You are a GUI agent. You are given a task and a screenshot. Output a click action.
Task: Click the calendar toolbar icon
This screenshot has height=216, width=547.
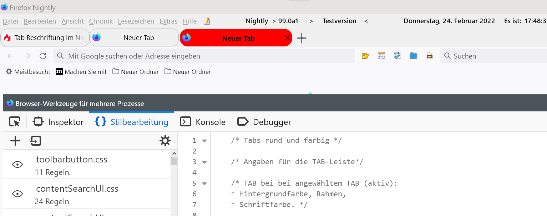coord(381,56)
